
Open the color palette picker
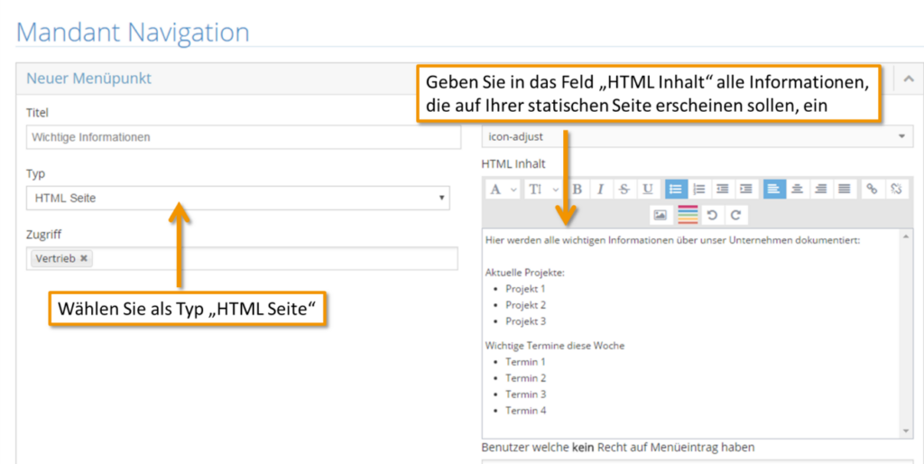tap(688, 215)
